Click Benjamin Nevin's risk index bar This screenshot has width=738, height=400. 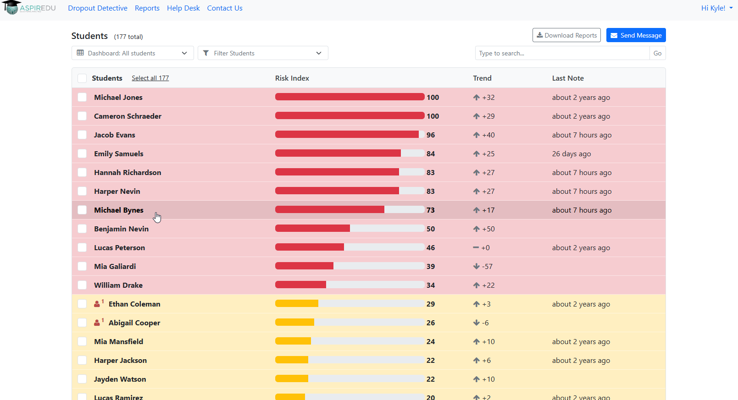pyautogui.click(x=350, y=229)
